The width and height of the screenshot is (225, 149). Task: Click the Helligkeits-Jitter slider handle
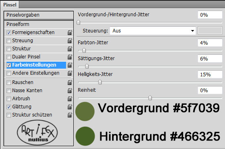100,82
